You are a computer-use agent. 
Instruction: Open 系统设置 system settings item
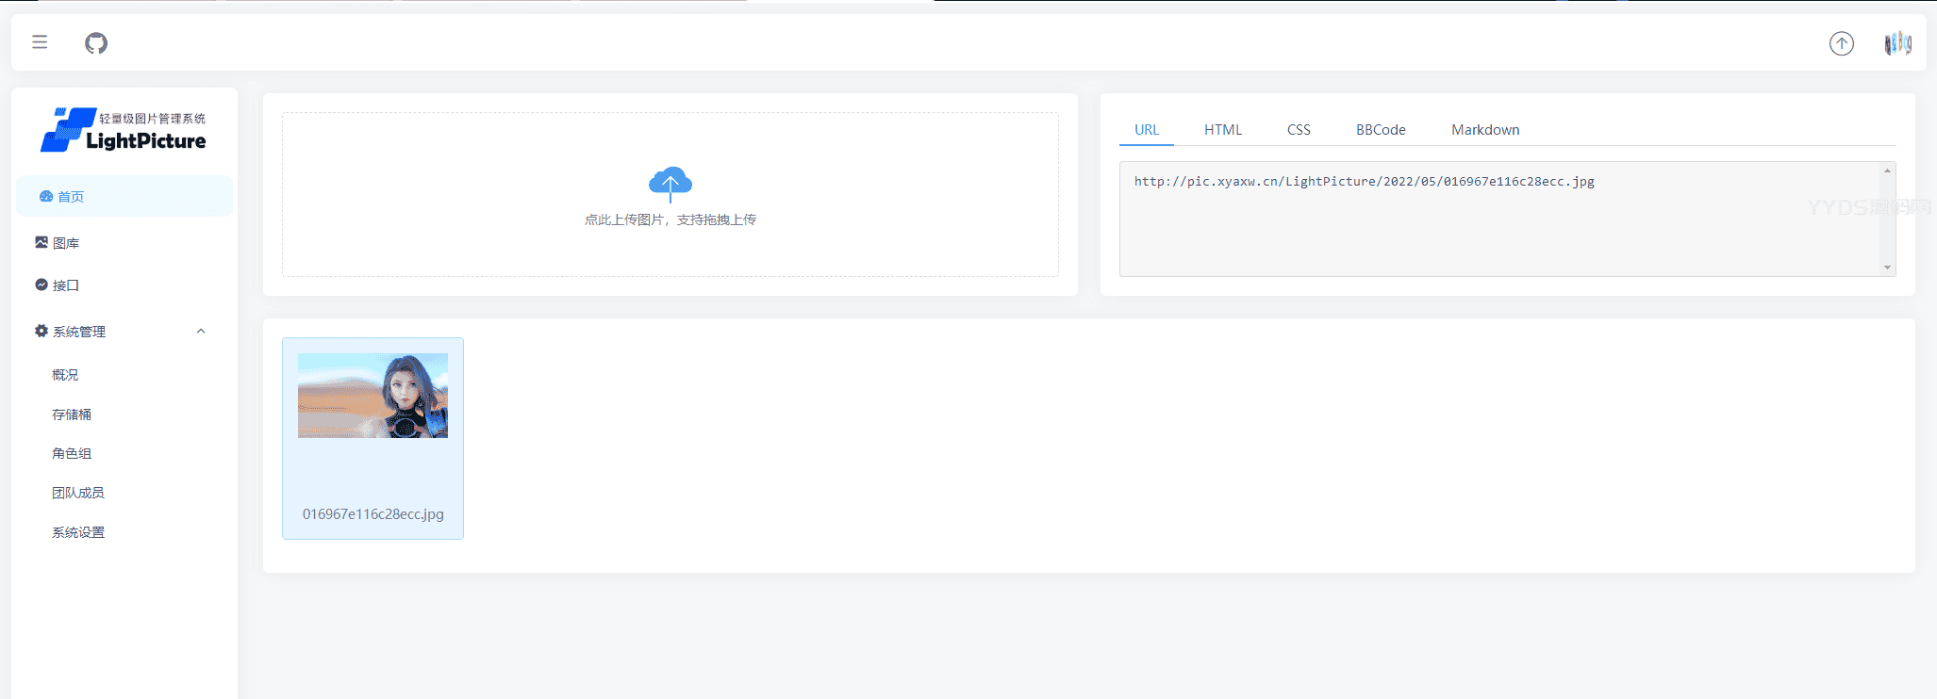click(78, 532)
